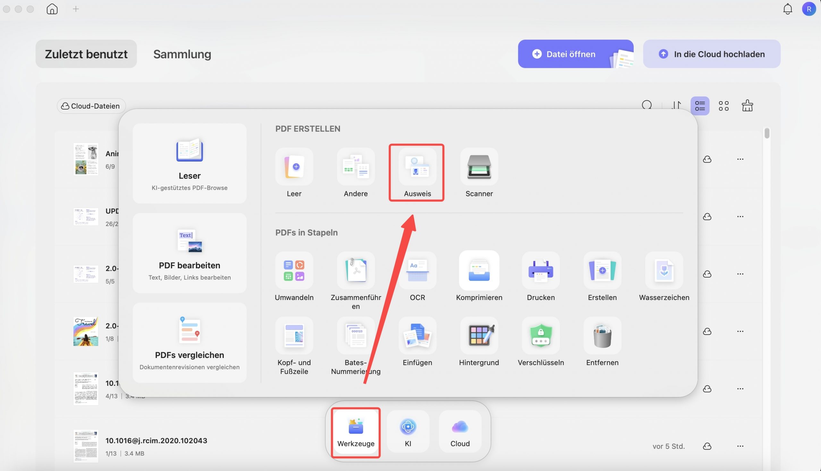
Task: Click the Werkzeuge button in bottom bar
Action: point(356,432)
